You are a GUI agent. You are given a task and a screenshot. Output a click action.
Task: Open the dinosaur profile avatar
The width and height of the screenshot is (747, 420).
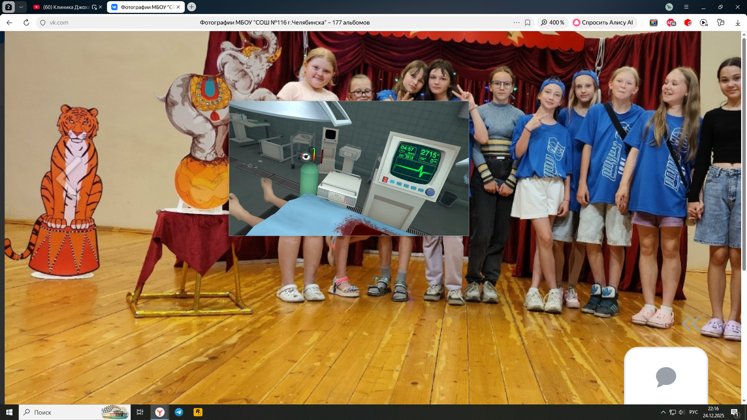669,7
